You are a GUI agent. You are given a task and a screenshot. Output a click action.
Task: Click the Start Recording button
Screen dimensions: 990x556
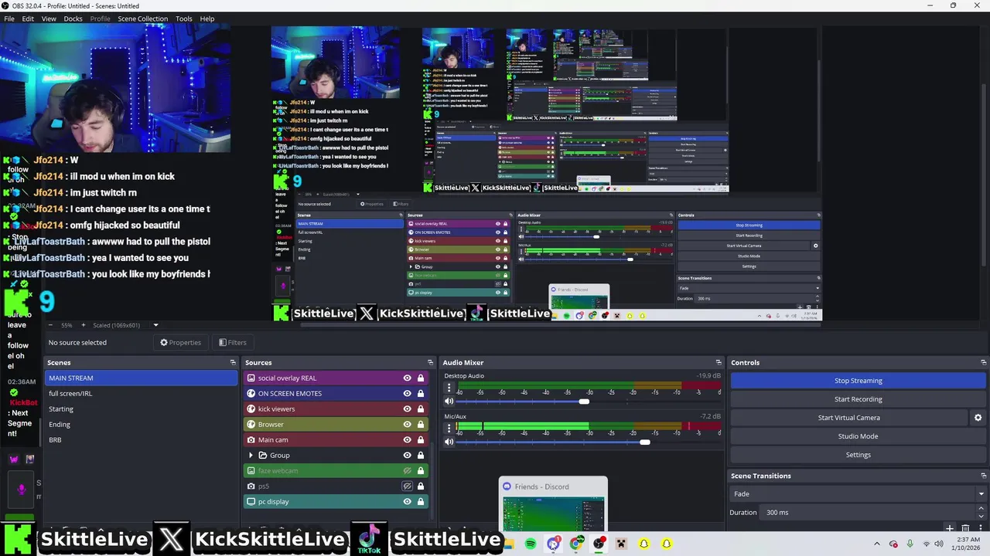pyautogui.click(x=859, y=399)
